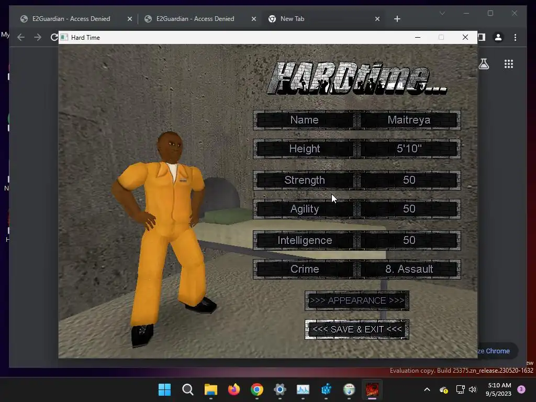Close the second E2Guardian tab

tap(254, 19)
